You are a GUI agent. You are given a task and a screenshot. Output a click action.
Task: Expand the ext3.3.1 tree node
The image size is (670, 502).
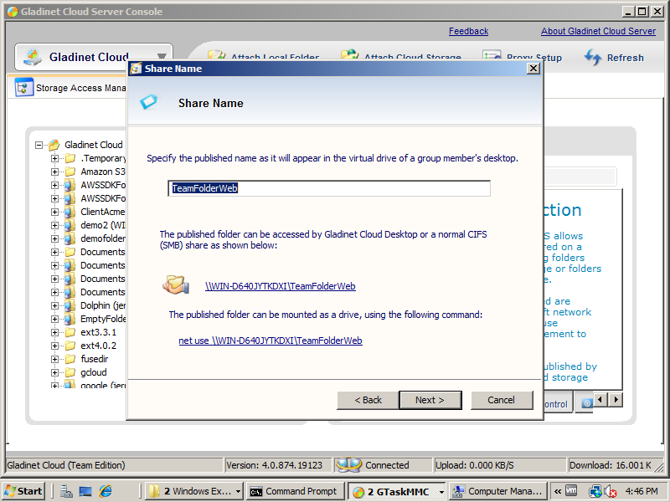click(54, 332)
